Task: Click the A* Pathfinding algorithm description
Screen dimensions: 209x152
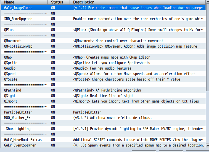Action: pos(107,90)
